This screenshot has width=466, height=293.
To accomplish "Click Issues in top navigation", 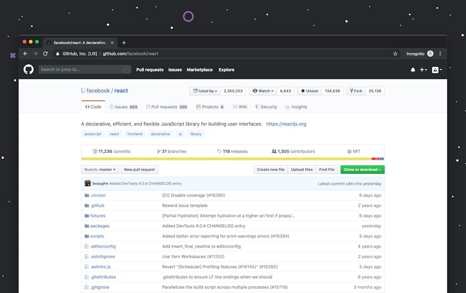I will click(x=175, y=70).
